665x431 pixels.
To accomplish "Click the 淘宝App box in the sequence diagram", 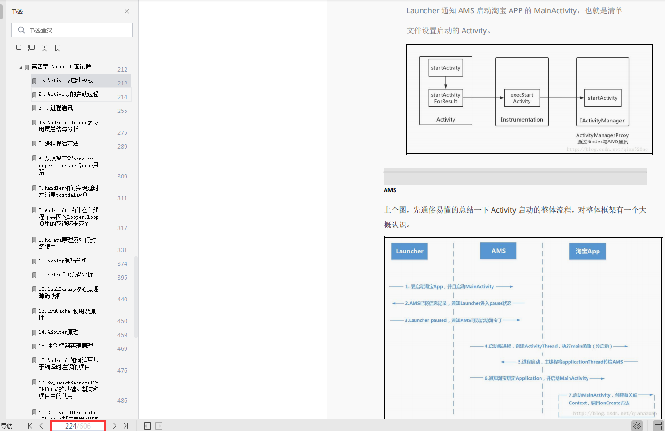I will tap(588, 251).
